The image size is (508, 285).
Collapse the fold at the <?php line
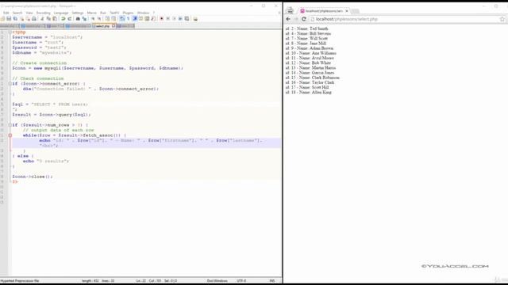click(x=10, y=32)
